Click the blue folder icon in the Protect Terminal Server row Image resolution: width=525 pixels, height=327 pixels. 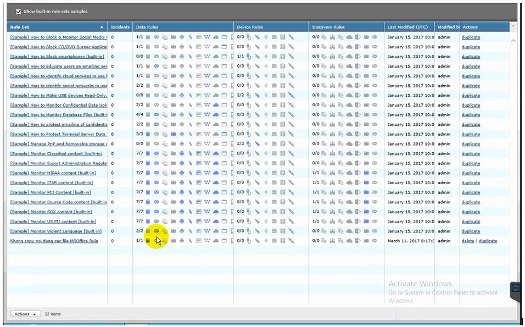[173, 134]
